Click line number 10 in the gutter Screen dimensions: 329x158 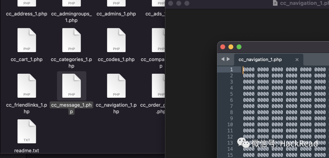(230, 125)
